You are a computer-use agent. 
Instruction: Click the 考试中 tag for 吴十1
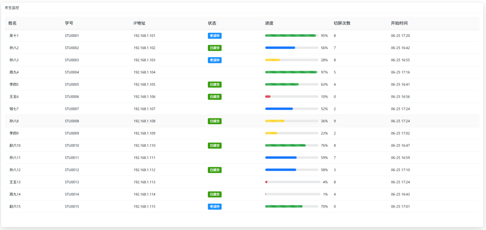[x=215, y=36]
